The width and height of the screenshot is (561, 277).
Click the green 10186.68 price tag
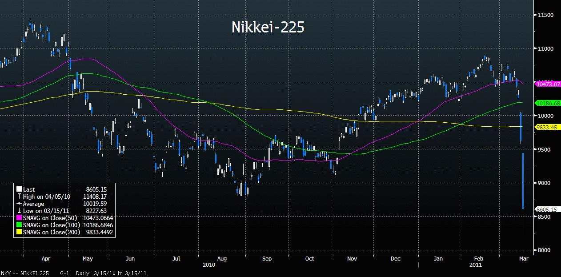pyautogui.click(x=548, y=103)
